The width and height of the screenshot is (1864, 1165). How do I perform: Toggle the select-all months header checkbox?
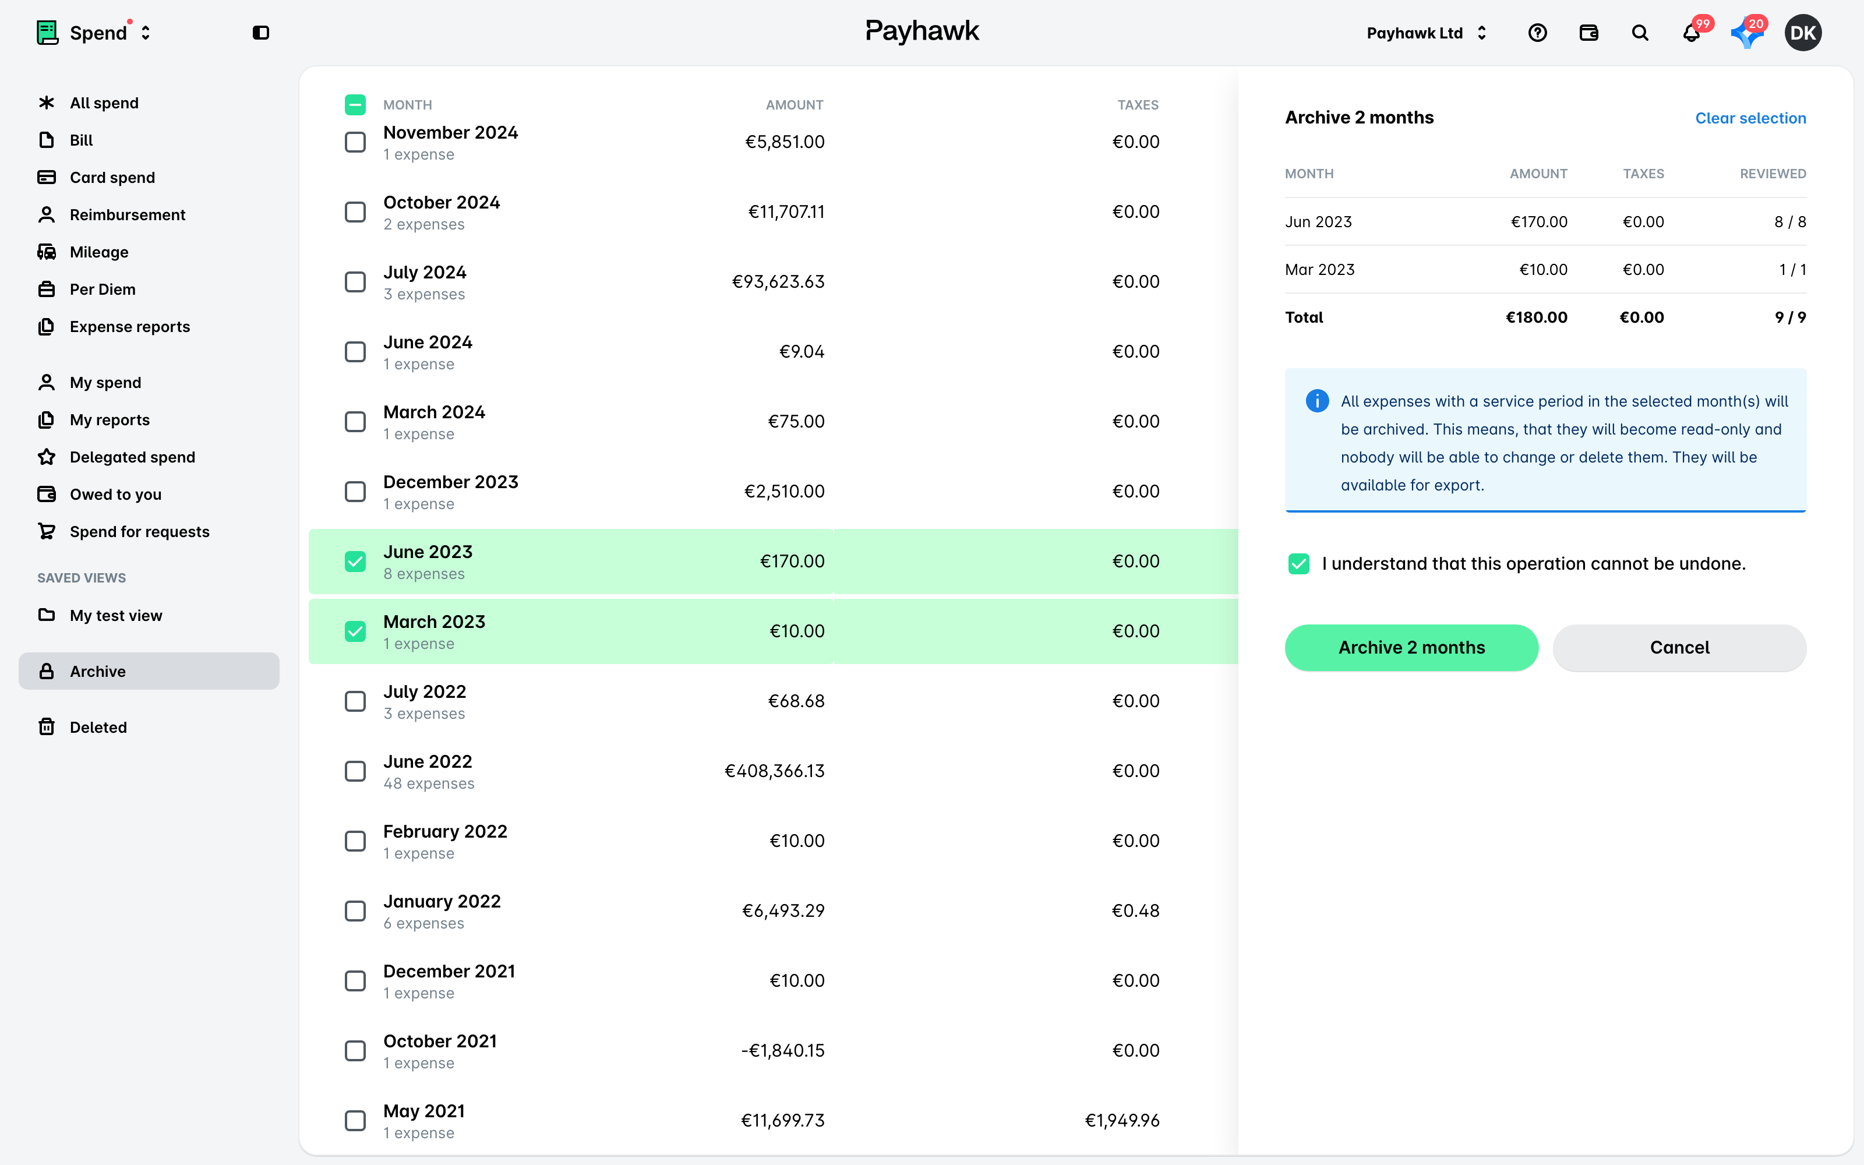pos(355,105)
